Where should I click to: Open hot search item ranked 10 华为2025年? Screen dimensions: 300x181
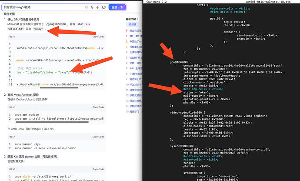pyautogui.click(x=133, y=84)
